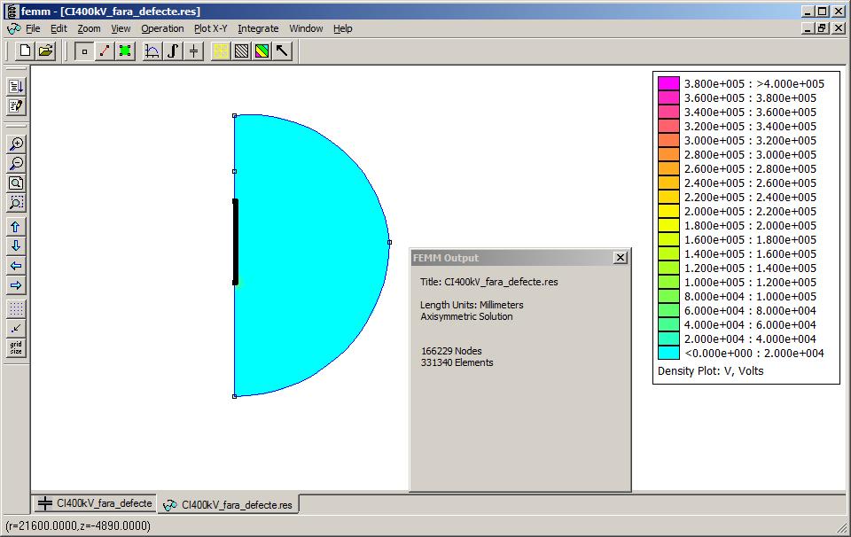This screenshot has width=851, height=537.
Task: Open the Window menu
Action: 306,28
